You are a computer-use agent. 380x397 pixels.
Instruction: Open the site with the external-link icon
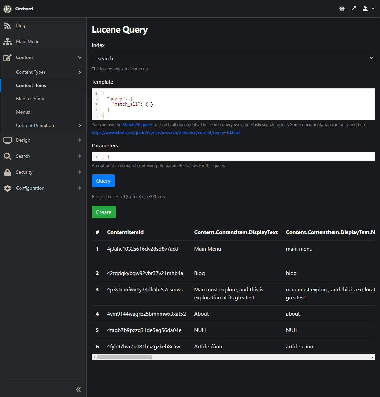tap(353, 8)
